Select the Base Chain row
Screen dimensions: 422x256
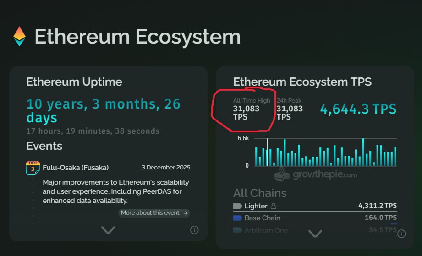coord(315,218)
